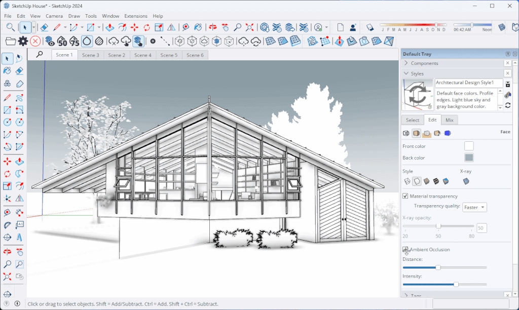Select the Follow Me tool in top toolbar
The image size is (519, 310).
coord(122,27)
